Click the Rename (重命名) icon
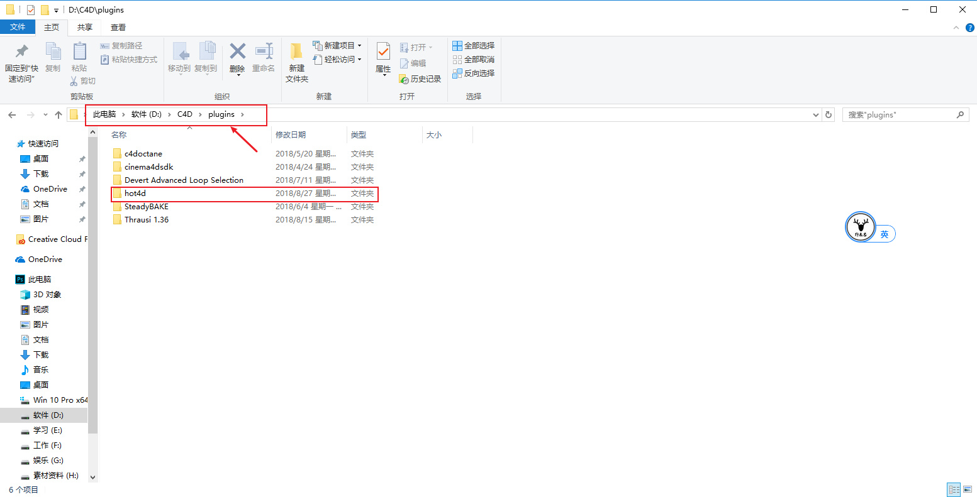The height and width of the screenshot is (497, 977). (x=264, y=52)
